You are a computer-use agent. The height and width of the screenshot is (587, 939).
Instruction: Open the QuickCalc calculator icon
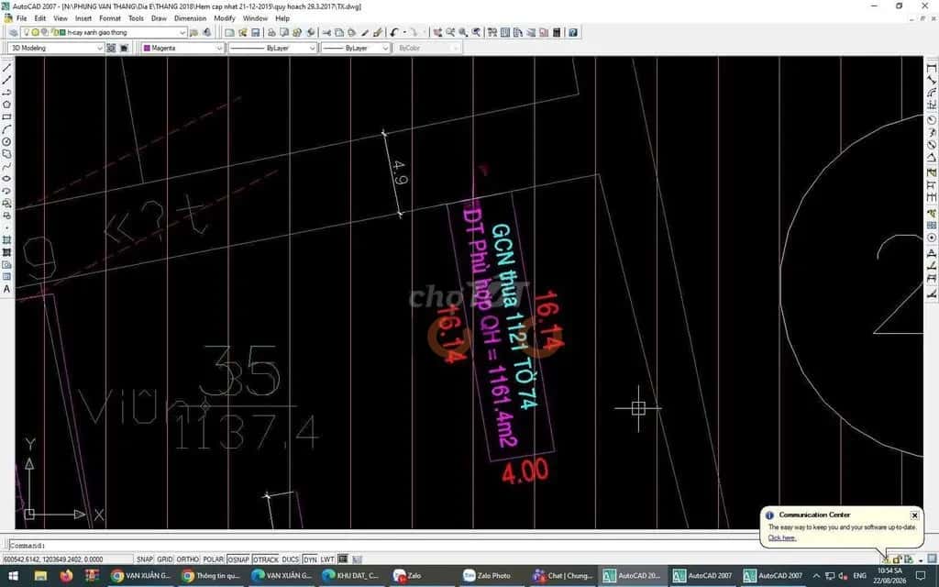pos(557,32)
